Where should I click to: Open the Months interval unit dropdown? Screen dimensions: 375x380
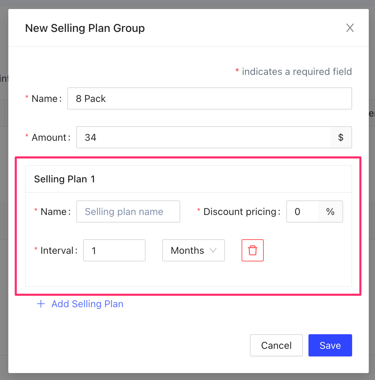(x=193, y=250)
